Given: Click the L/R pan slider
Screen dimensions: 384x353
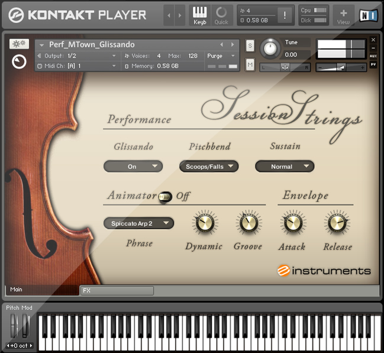Looking at the screenshot, I should point(285,68).
